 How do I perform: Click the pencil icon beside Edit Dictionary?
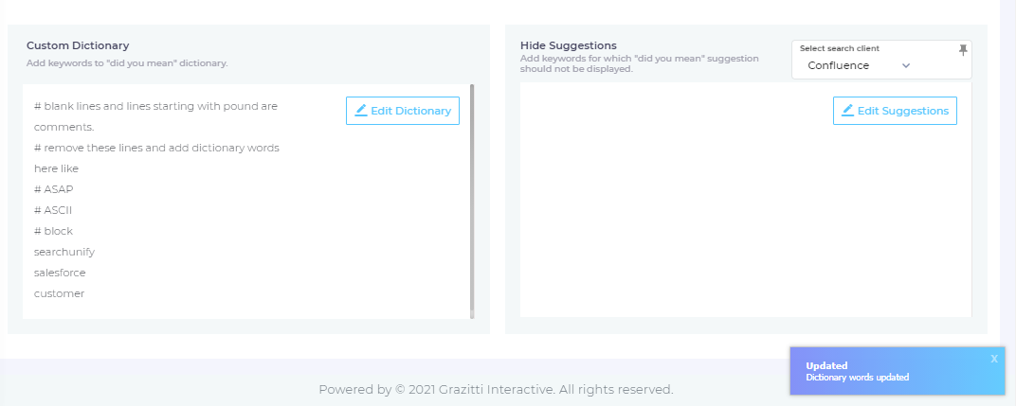[x=361, y=111]
